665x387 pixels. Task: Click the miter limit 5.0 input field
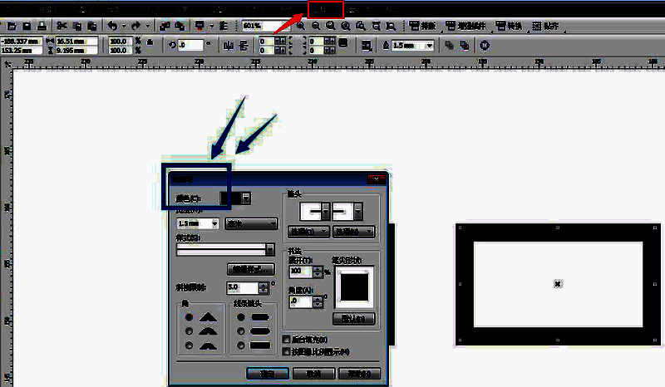coord(241,287)
